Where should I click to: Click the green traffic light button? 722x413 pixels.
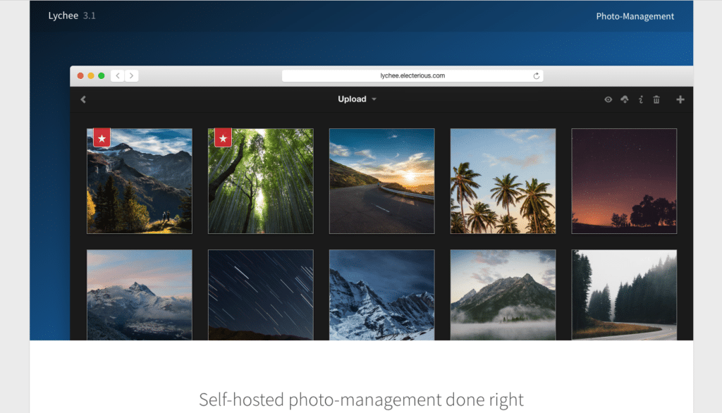tap(101, 75)
